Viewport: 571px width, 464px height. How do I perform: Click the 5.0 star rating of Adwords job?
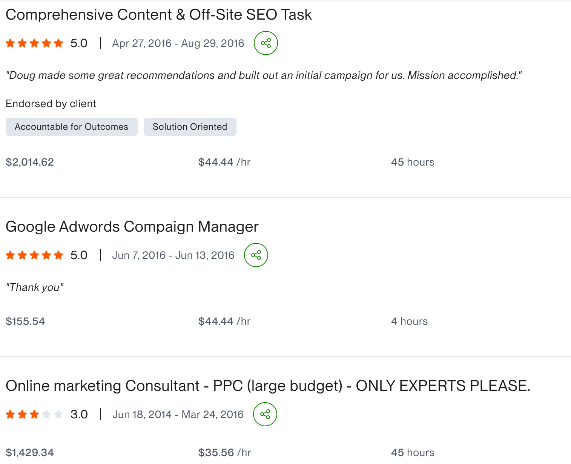coord(47,255)
